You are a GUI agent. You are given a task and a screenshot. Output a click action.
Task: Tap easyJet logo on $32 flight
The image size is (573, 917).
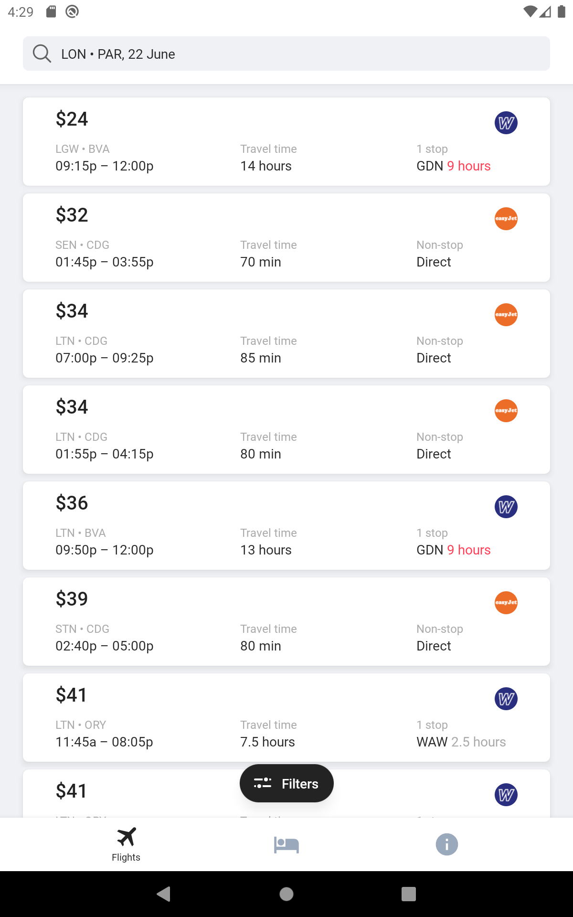(x=506, y=219)
